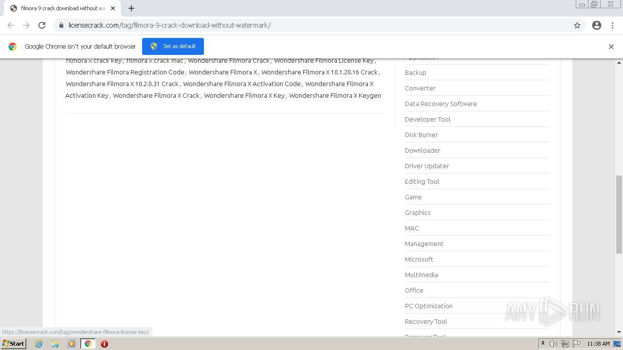The width and height of the screenshot is (623, 350).
Task: Follow the Wondershare Filmora X Crack tag
Action: 156,95
